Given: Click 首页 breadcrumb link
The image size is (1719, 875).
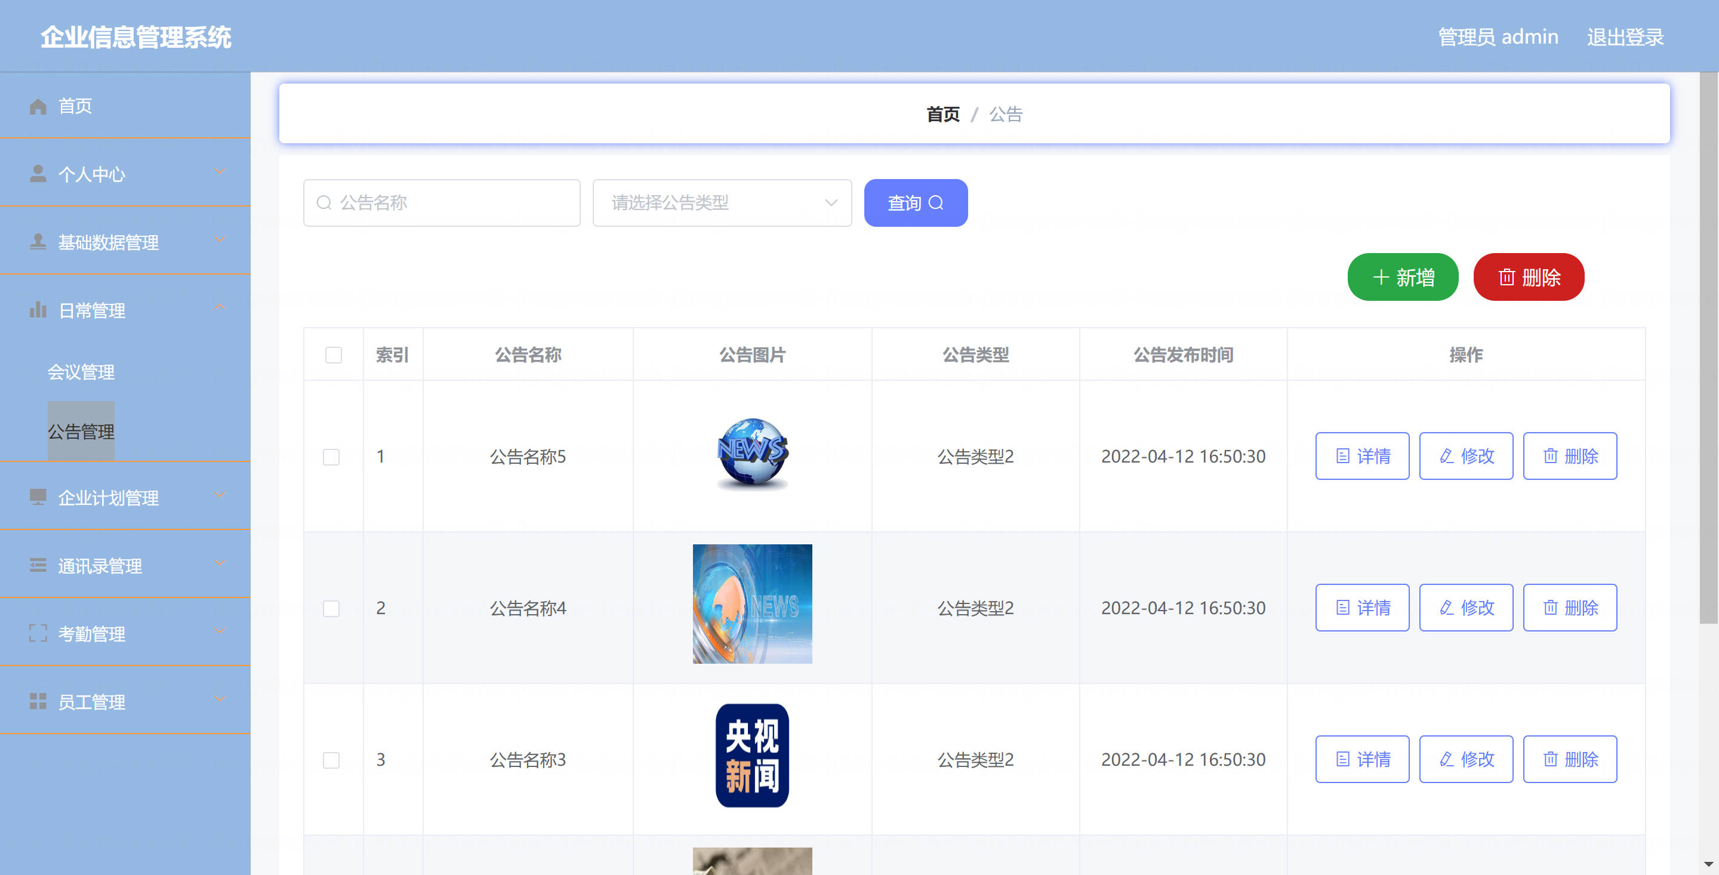Looking at the screenshot, I should click(x=943, y=114).
